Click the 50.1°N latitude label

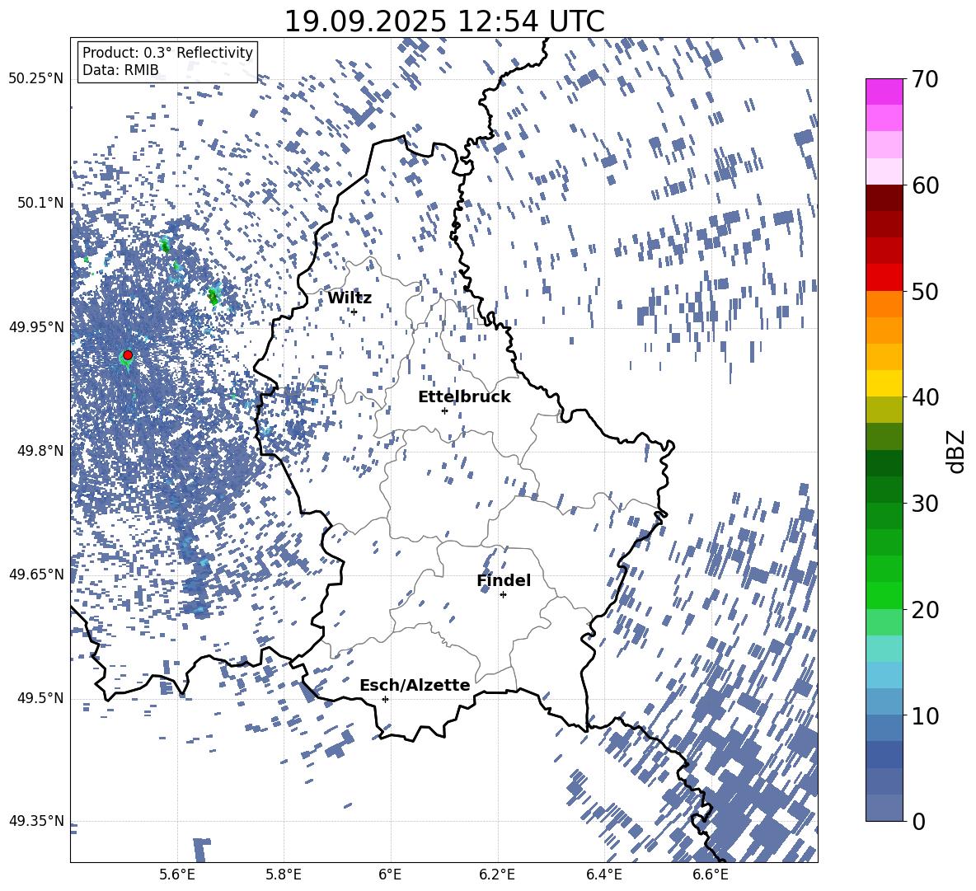(40, 203)
